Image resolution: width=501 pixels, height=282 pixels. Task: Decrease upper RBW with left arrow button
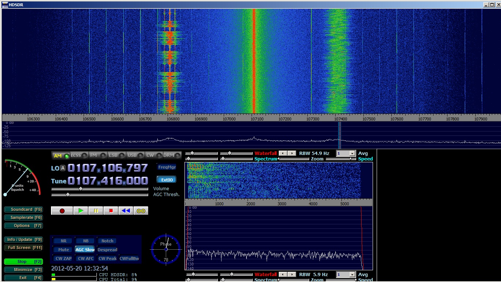coord(283,153)
